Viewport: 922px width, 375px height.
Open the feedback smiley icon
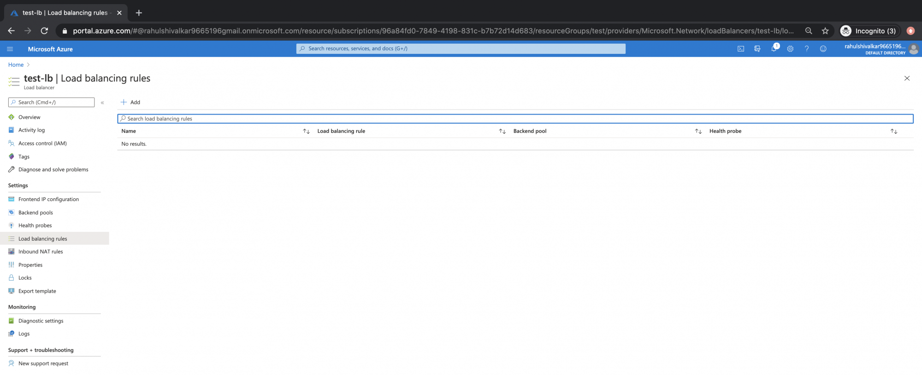point(823,49)
